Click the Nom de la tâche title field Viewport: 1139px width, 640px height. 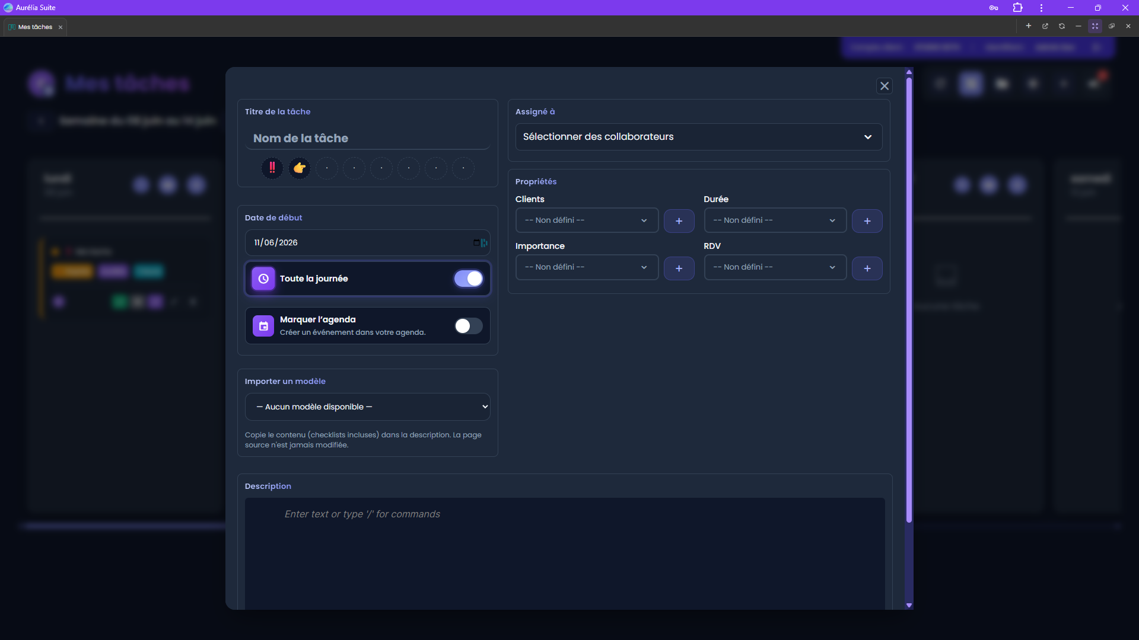[368, 138]
